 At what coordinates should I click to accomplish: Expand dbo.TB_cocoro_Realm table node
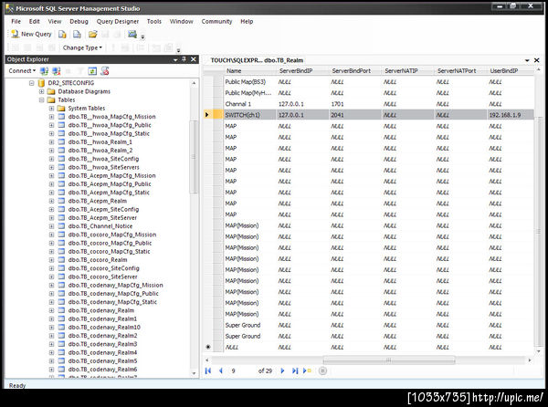point(51,260)
